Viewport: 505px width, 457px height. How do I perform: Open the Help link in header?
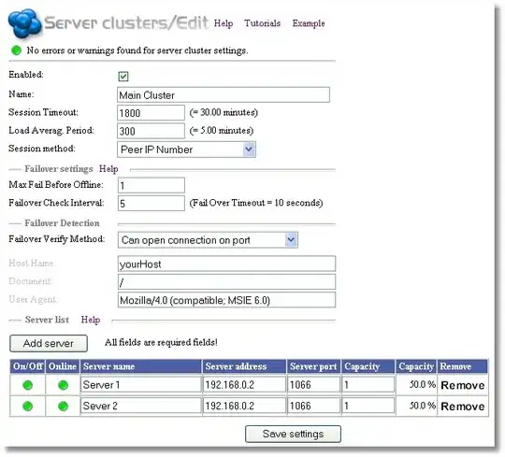click(224, 23)
